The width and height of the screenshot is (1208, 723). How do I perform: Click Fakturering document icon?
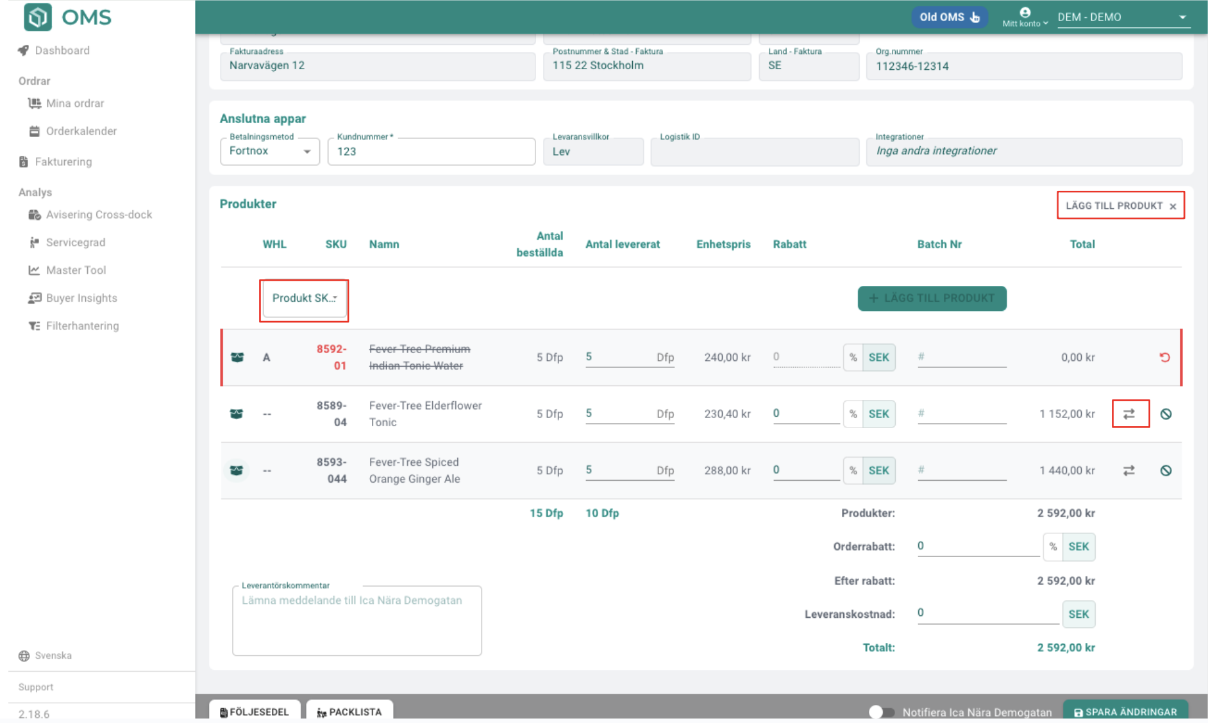click(x=24, y=162)
